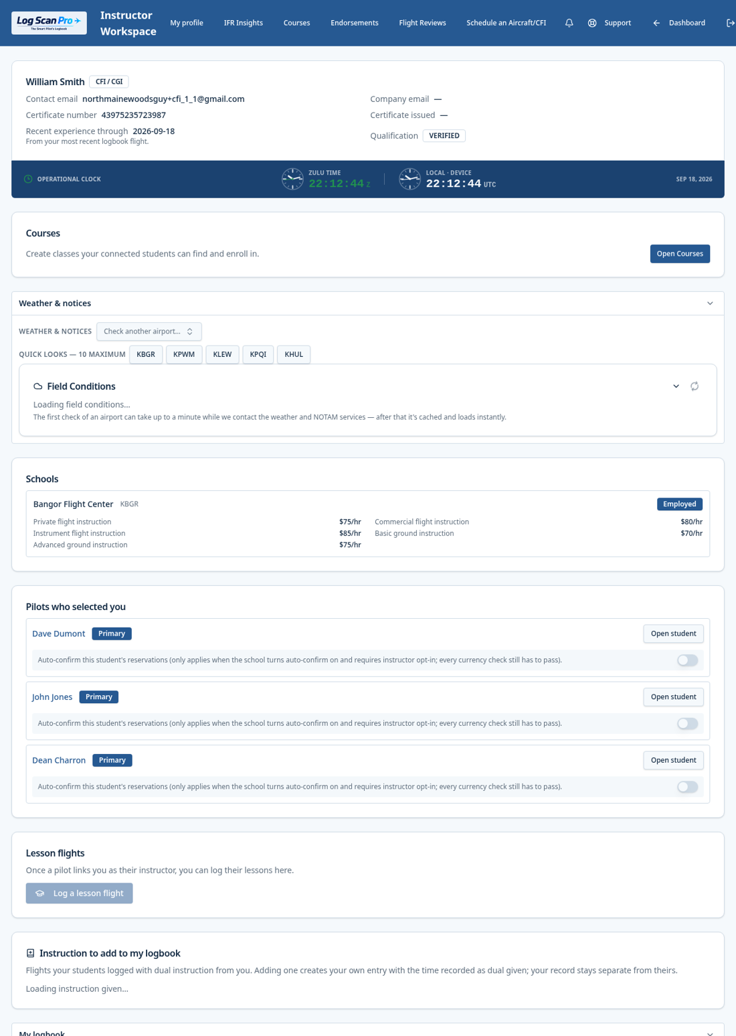Click the Bangor Flight Center school name
Screen dimensions: 736x1036
74,504
